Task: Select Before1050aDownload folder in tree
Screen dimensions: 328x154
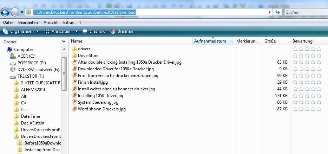Action: [39, 143]
